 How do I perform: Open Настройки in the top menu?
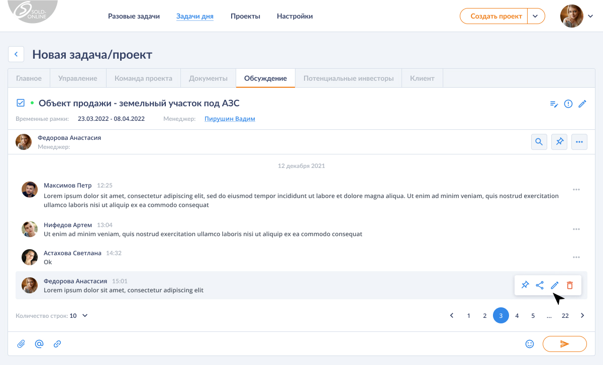pyautogui.click(x=295, y=16)
